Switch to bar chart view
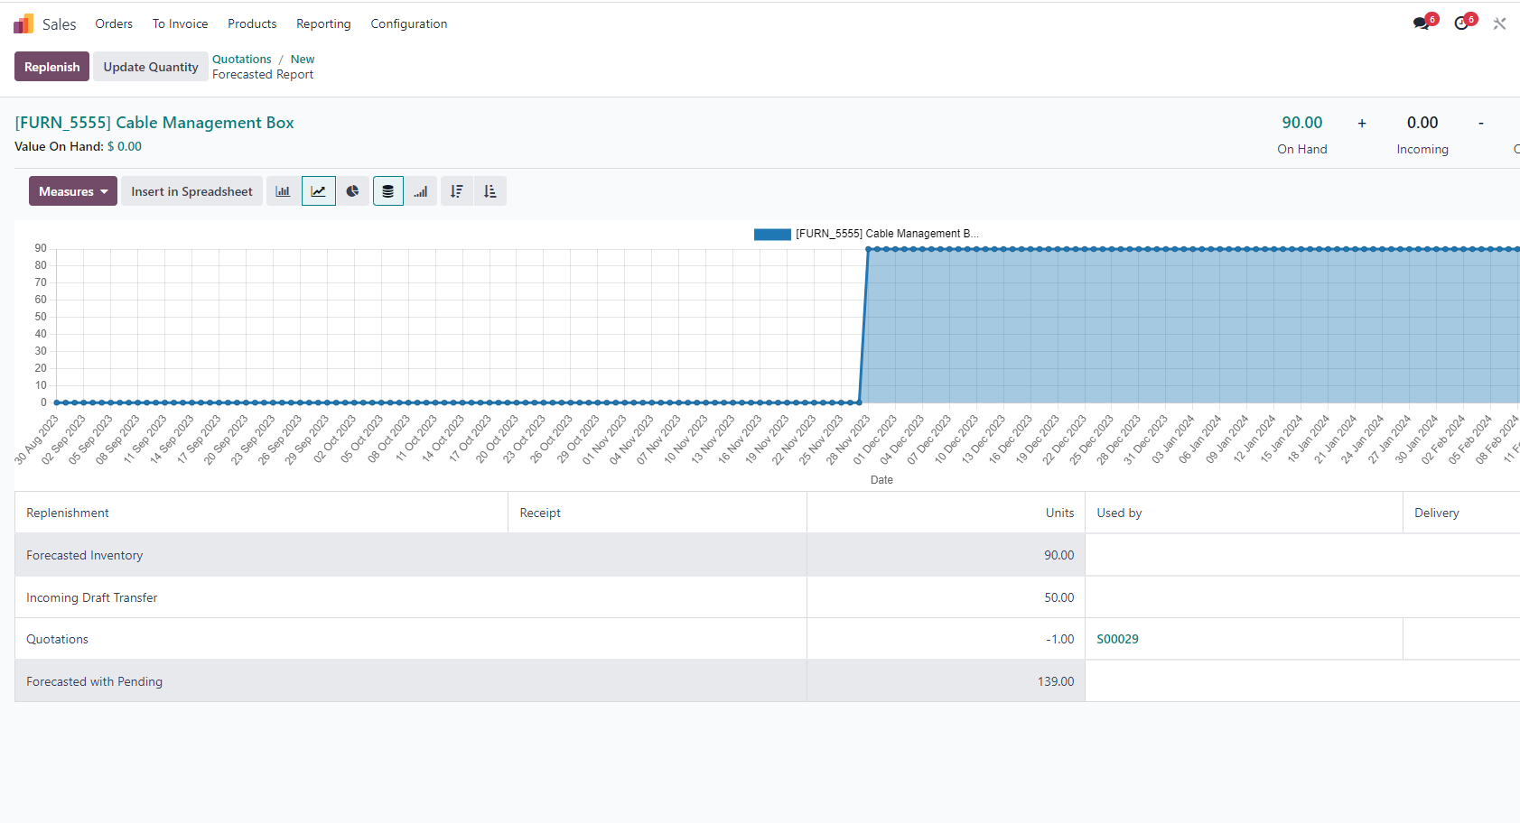This screenshot has width=1520, height=823. point(283,191)
